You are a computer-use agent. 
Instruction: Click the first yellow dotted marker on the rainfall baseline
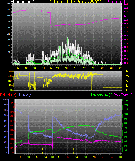coord(42,151)
